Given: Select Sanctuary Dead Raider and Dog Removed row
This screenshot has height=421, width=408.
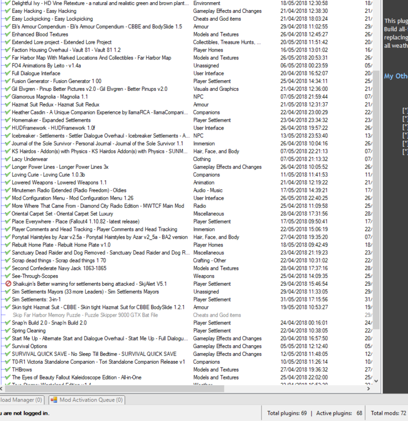Looking at the screenshot, I should click(186, 253).
